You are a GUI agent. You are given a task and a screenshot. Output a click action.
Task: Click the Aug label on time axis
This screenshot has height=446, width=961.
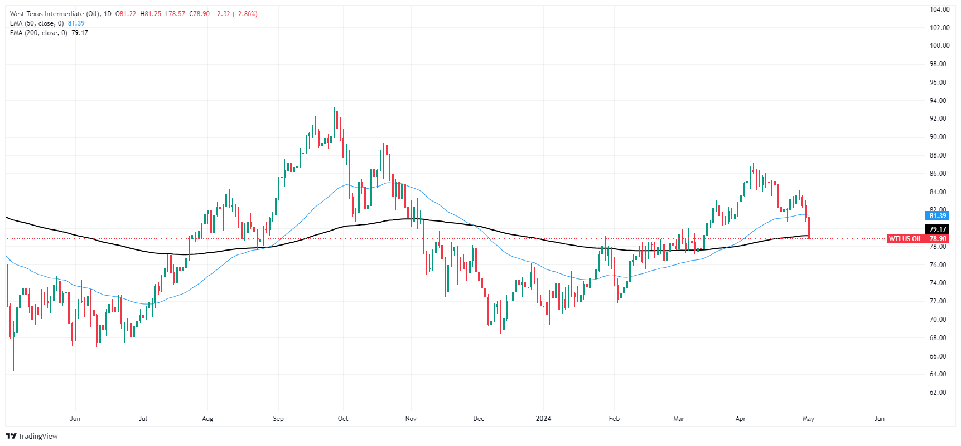(207, 419)
